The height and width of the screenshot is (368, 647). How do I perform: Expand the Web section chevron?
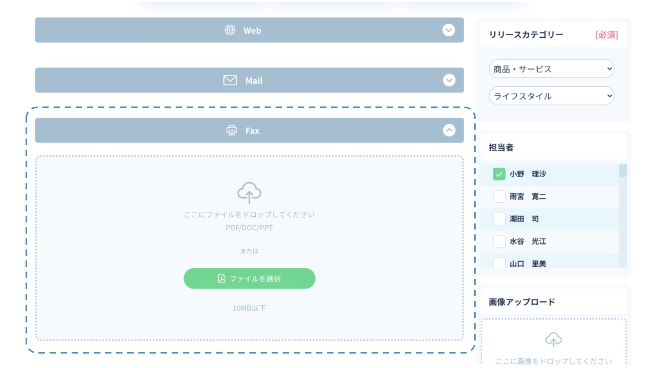click(449, 30)
